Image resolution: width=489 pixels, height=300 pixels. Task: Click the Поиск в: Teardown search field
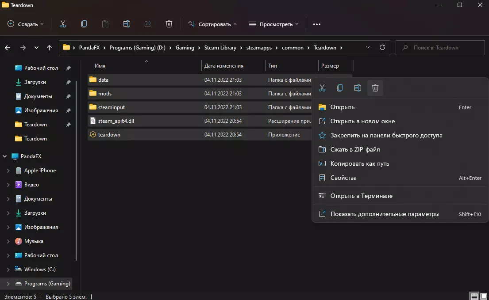click(x=440, y=48)
